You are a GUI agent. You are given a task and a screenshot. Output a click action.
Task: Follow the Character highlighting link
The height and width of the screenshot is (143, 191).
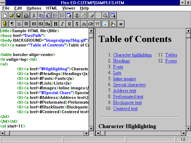point(132,55)
